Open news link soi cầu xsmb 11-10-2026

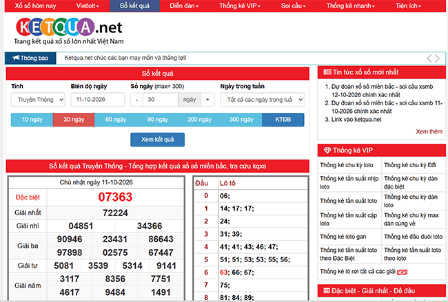pyautogui.click(x=387, y=107)
